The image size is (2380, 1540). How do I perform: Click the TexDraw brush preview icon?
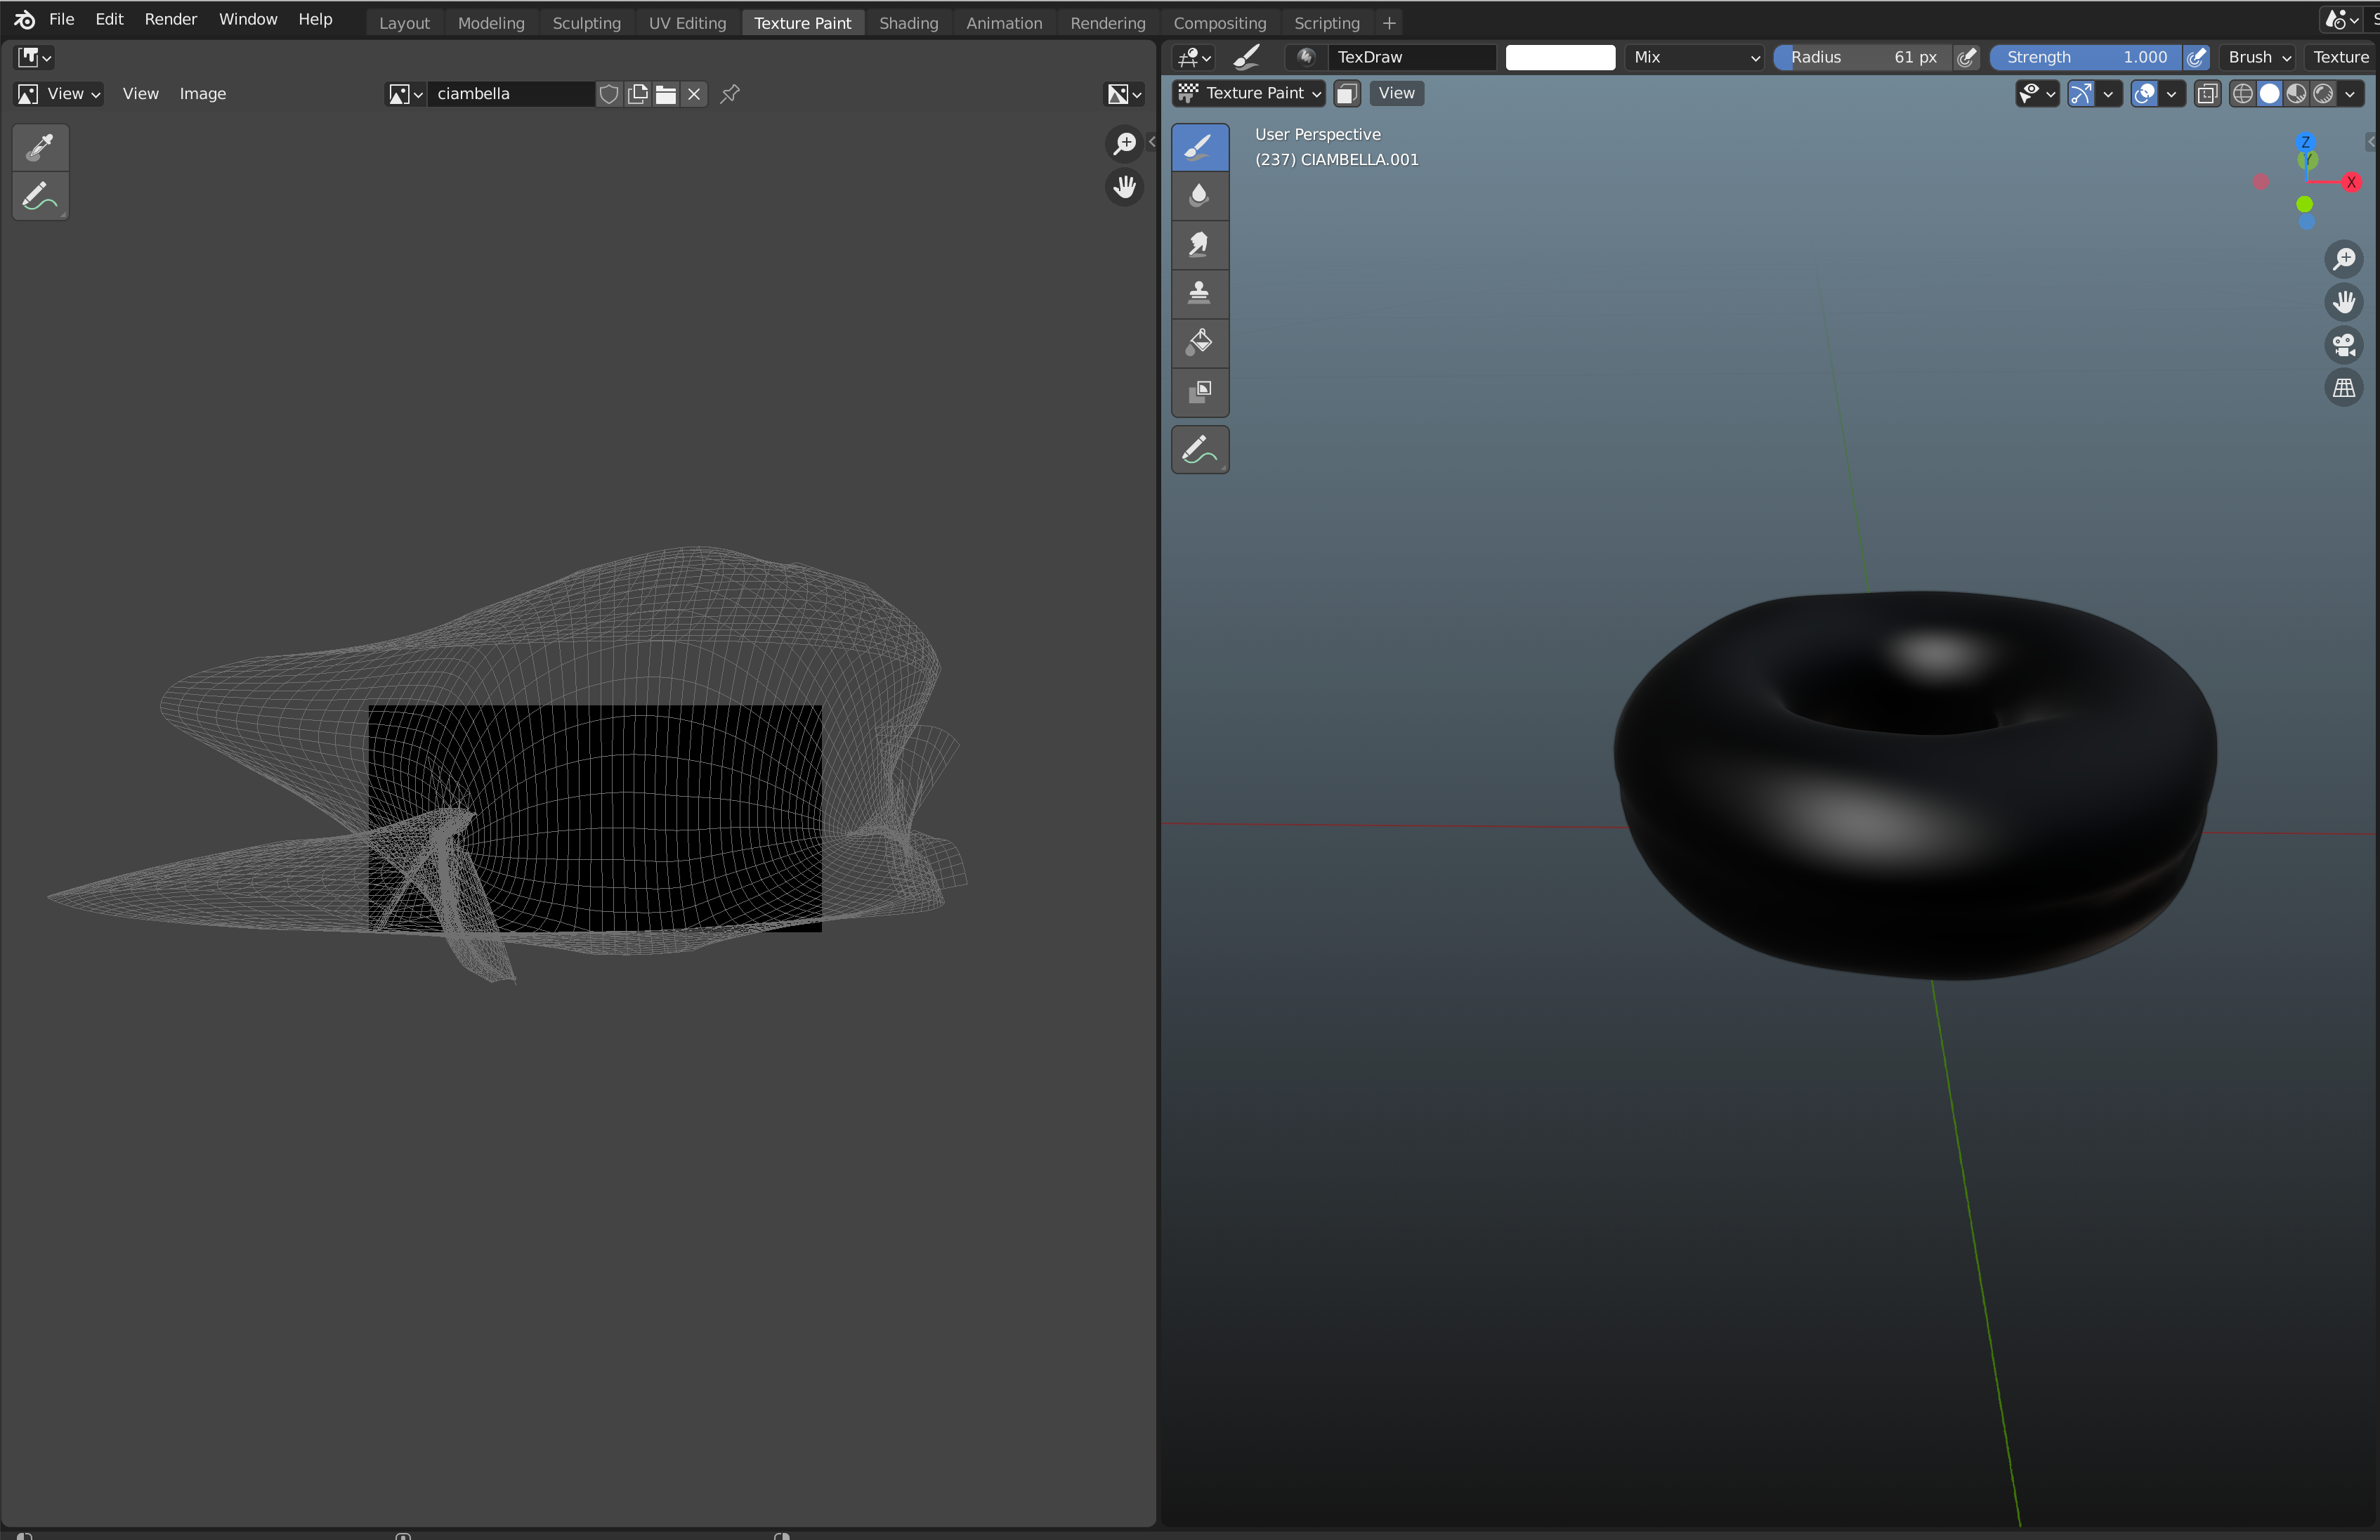pyautogui.click(x=1305, y=57)
